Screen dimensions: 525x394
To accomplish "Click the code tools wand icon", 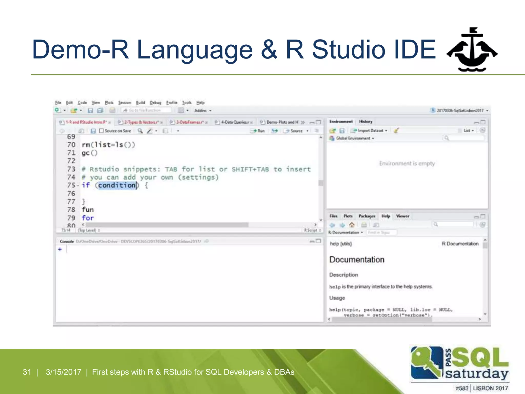I will point(149,131).
